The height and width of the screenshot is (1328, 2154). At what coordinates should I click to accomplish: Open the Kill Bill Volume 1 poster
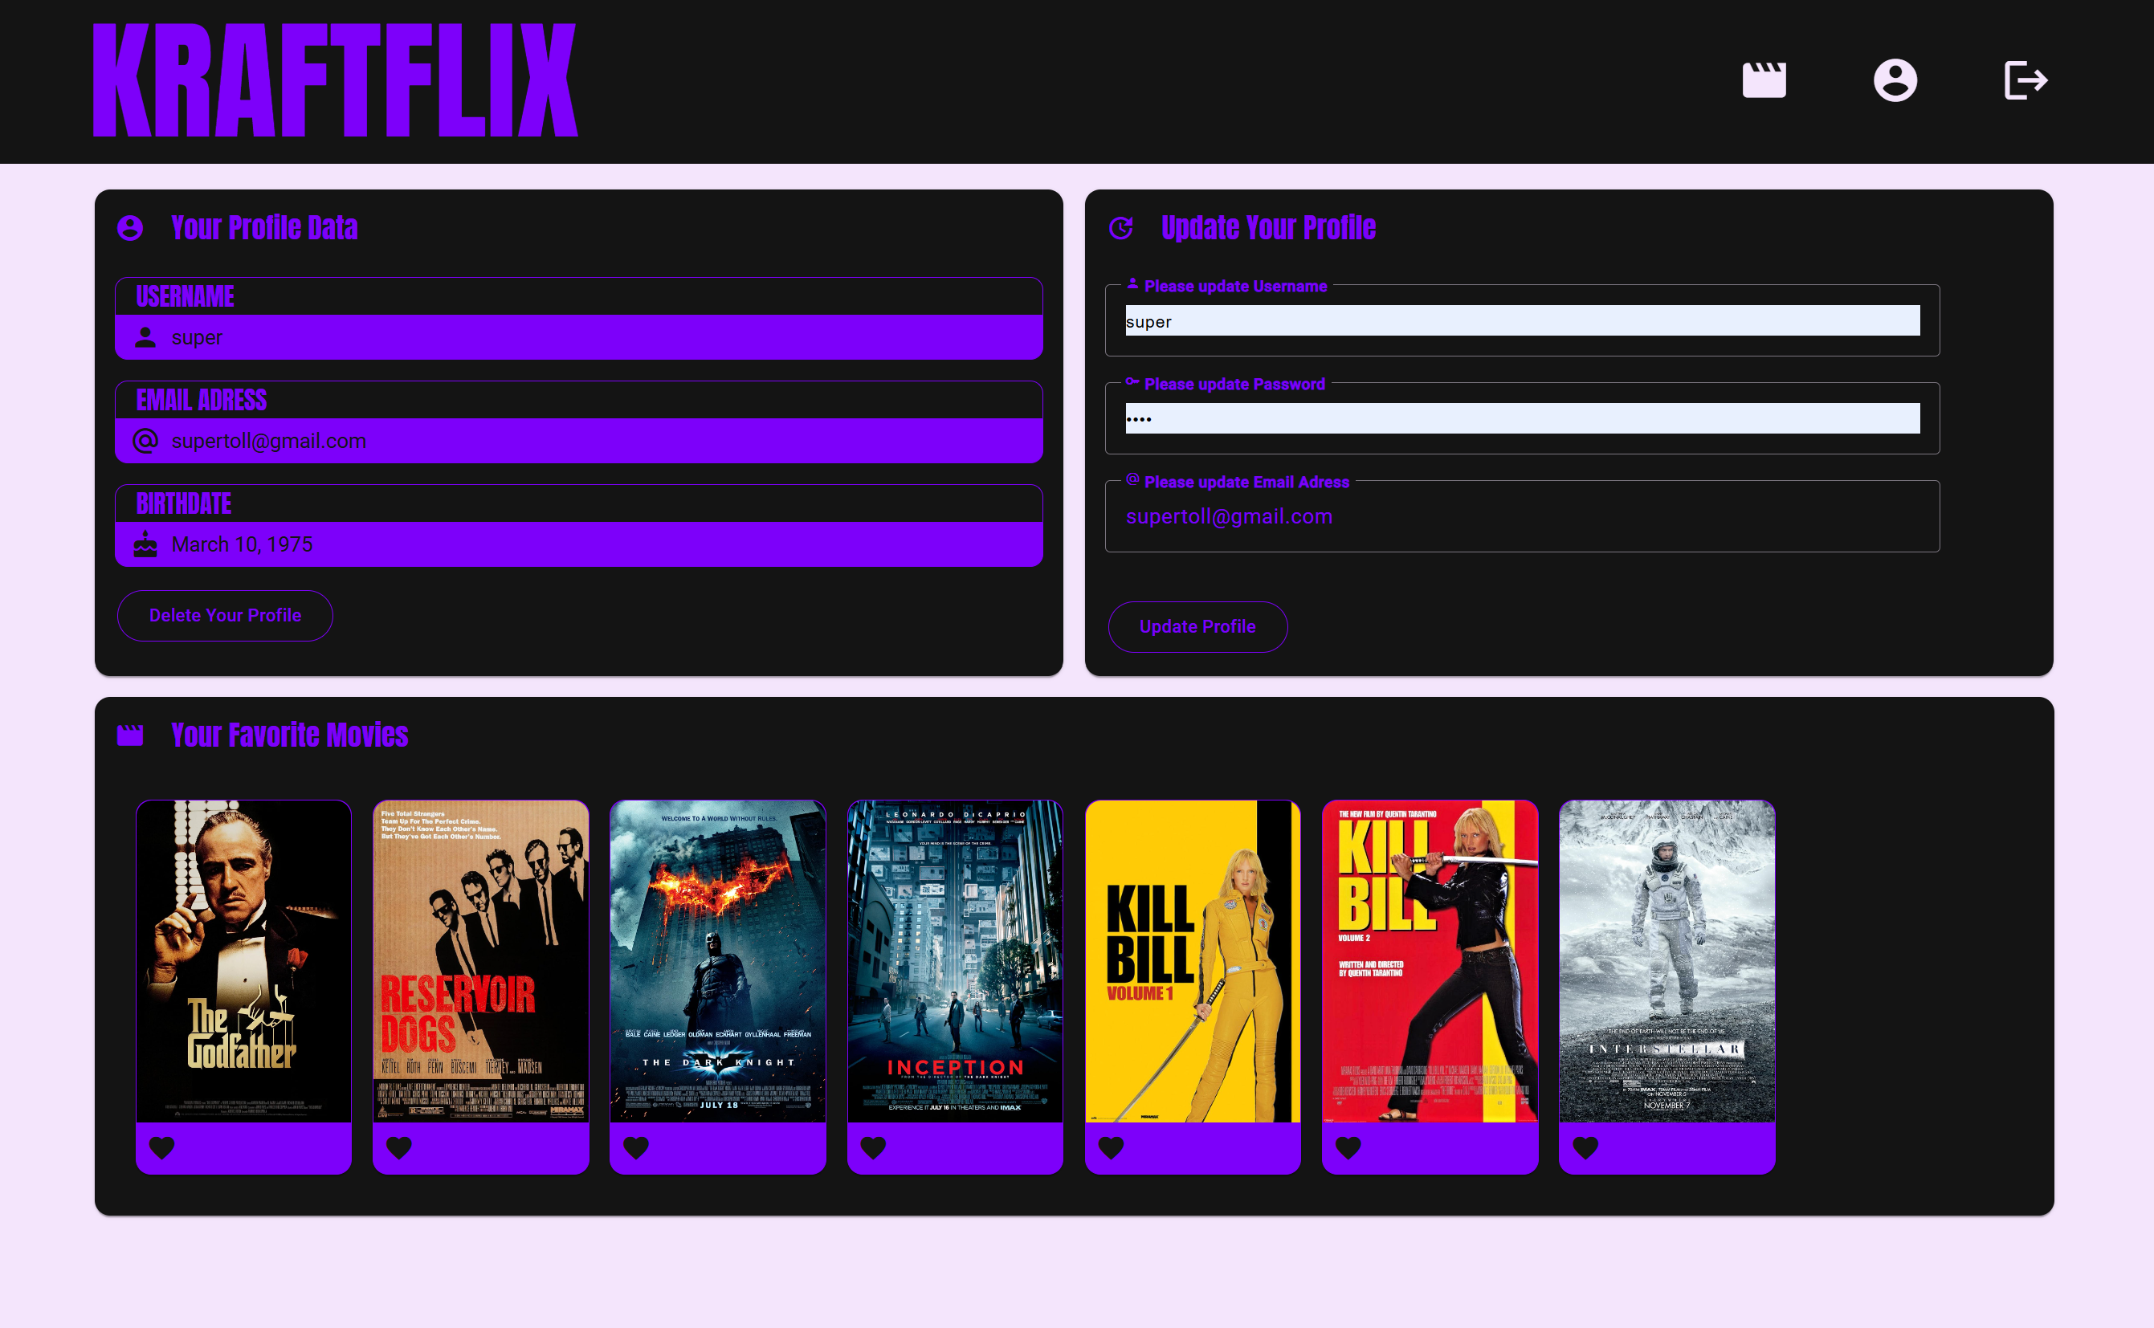tap(1193, 961)
